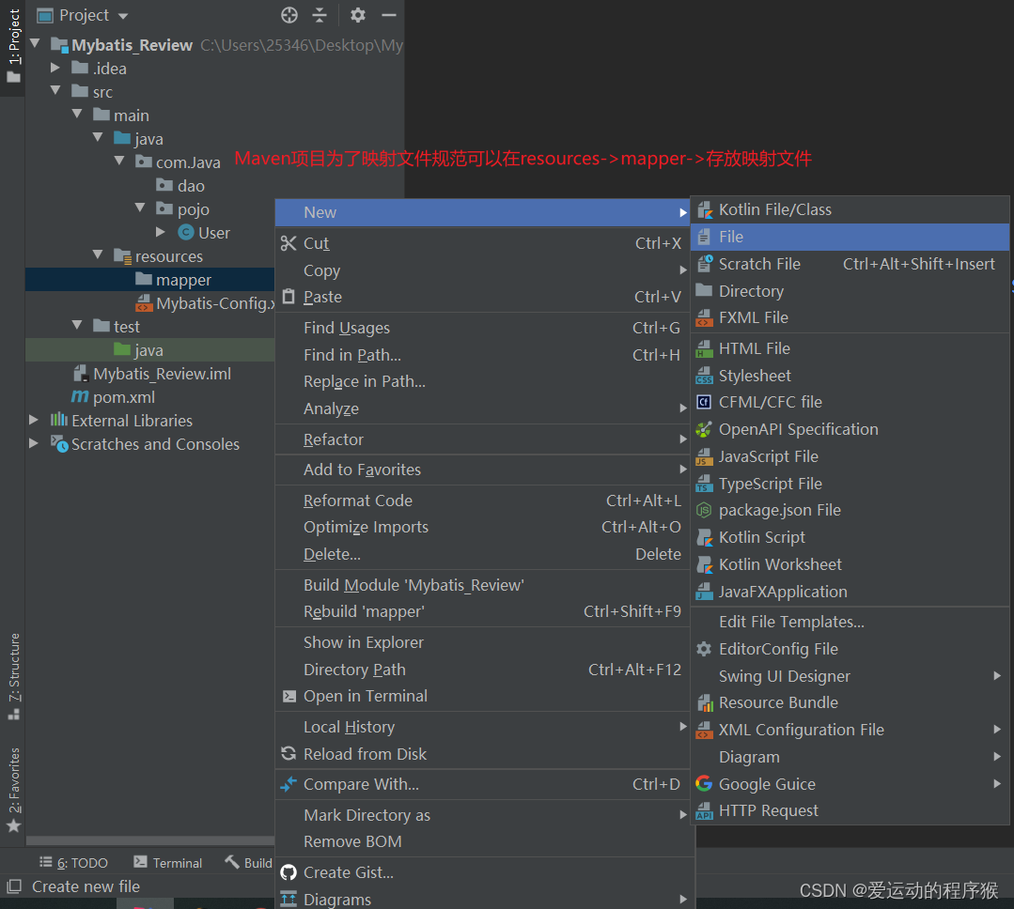
Task: Click the HTML File icon
Action: [x=704, y=349]
